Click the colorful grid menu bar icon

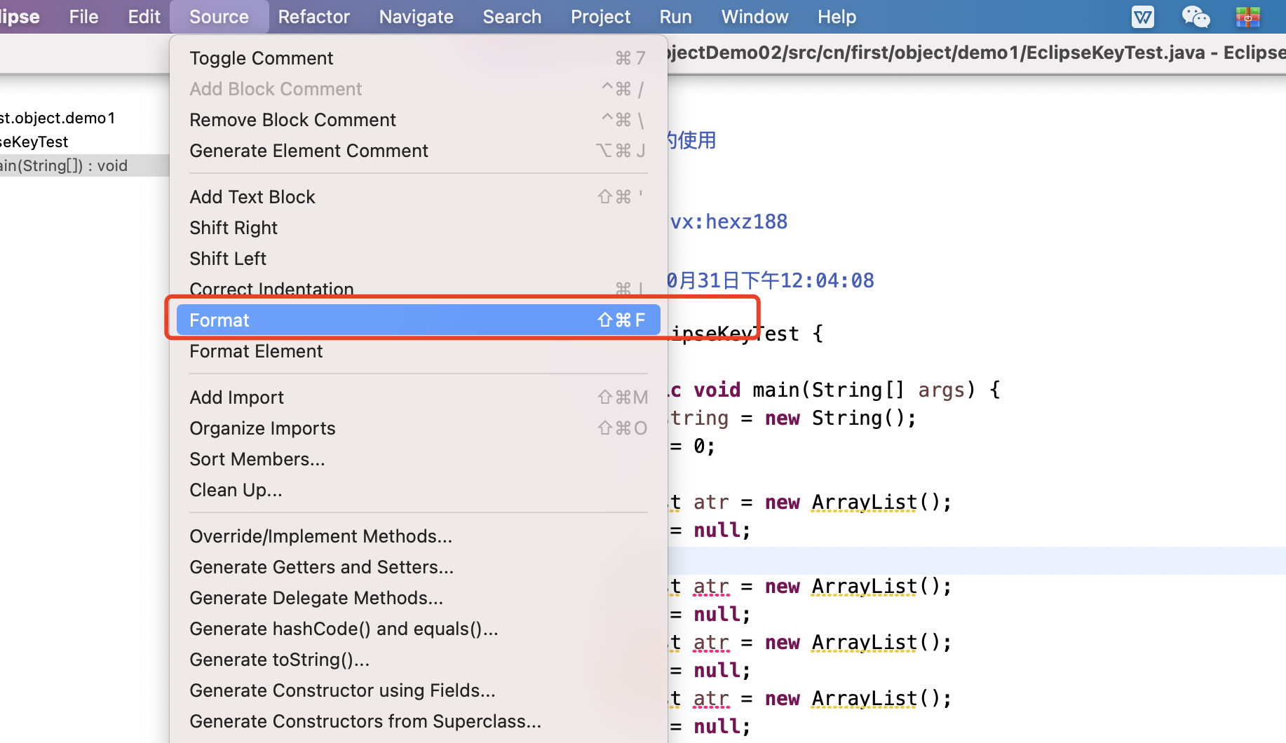coord(1247,17)
